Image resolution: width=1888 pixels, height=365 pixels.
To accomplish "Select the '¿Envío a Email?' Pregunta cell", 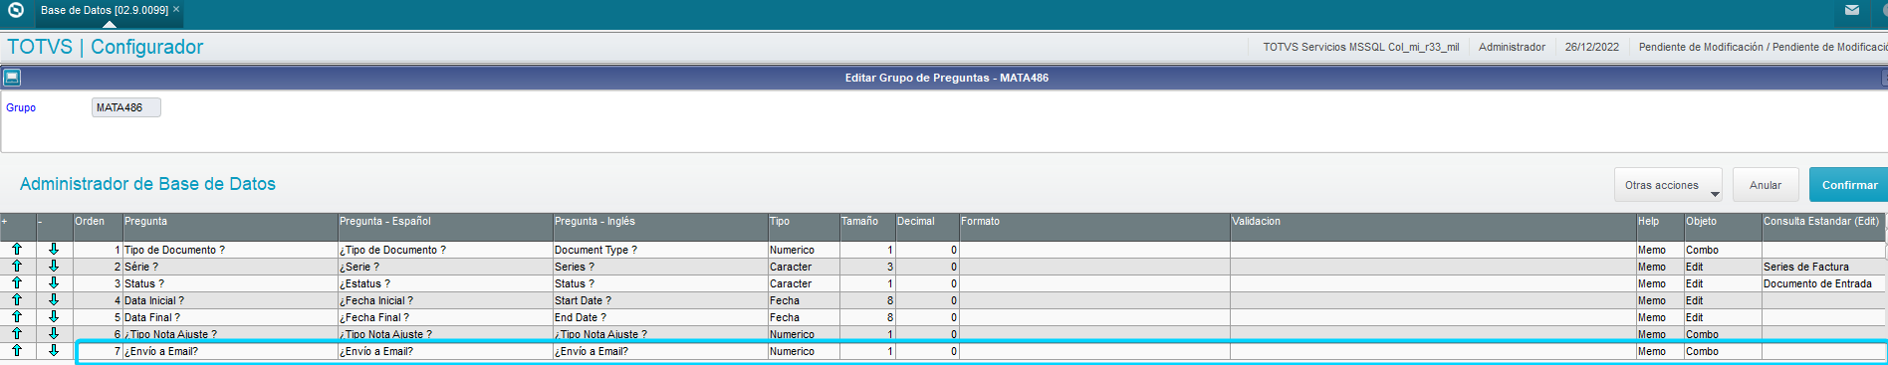I will pyautogui.click(x=229, y=351).
